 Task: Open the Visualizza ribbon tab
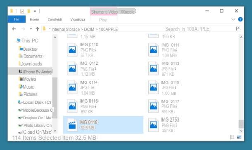coord(78,19)
